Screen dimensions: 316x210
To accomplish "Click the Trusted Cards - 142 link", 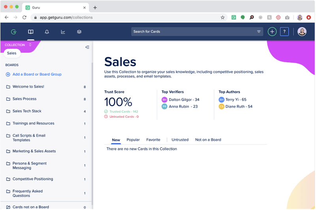I will [x=124, y=112].
